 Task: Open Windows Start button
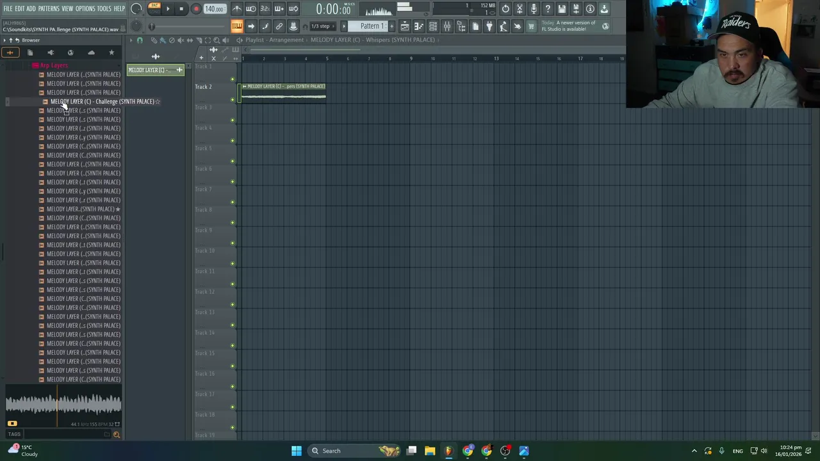297,451
